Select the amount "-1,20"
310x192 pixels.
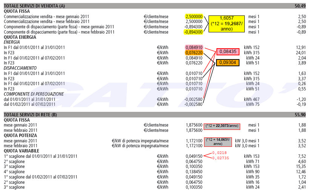coord(301,99)
